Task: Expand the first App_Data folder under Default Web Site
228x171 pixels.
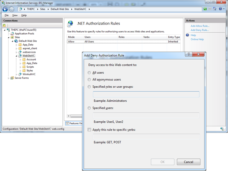Action: click(16, 45)
